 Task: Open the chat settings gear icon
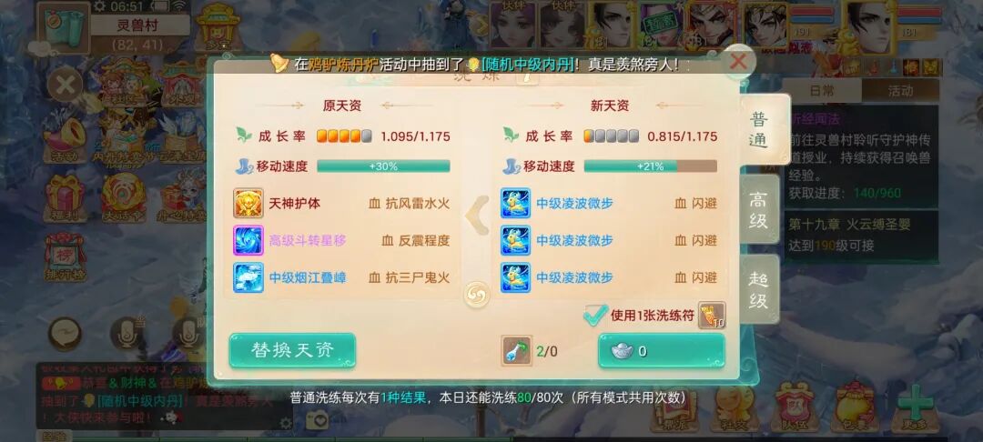tap(286, 423)
